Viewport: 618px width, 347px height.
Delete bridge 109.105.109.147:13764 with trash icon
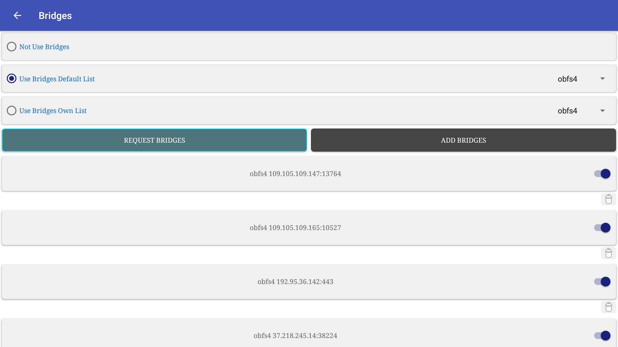pyautogui.click(x=608, y=199)
